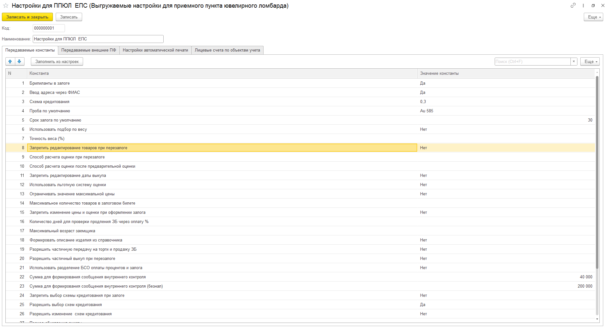Click the Нет value in highlighted row 8
The image size is (608, 328).
click(x=423, y=148)
